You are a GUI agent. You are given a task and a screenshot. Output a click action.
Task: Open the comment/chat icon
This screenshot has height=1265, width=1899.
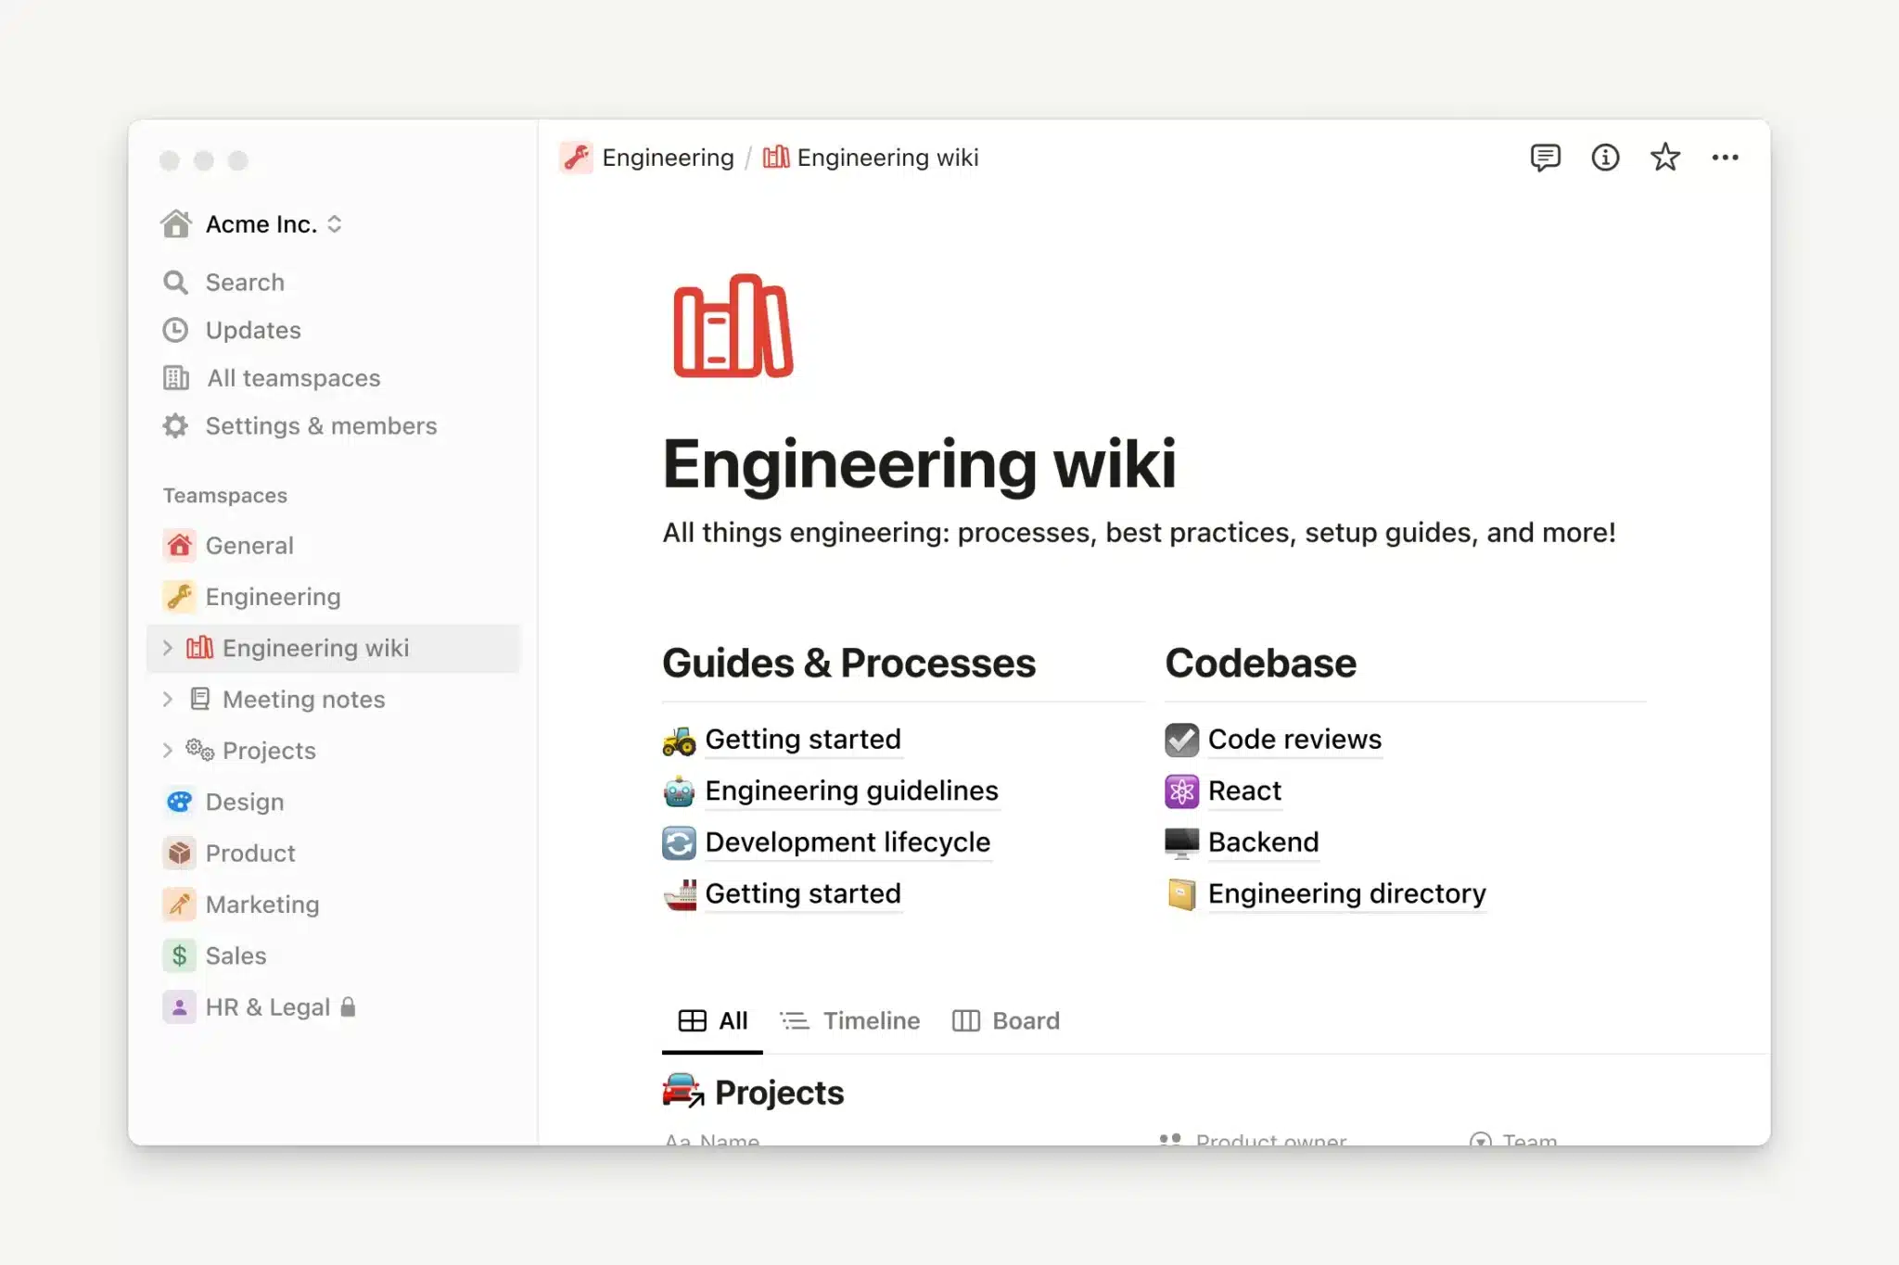1545,157
